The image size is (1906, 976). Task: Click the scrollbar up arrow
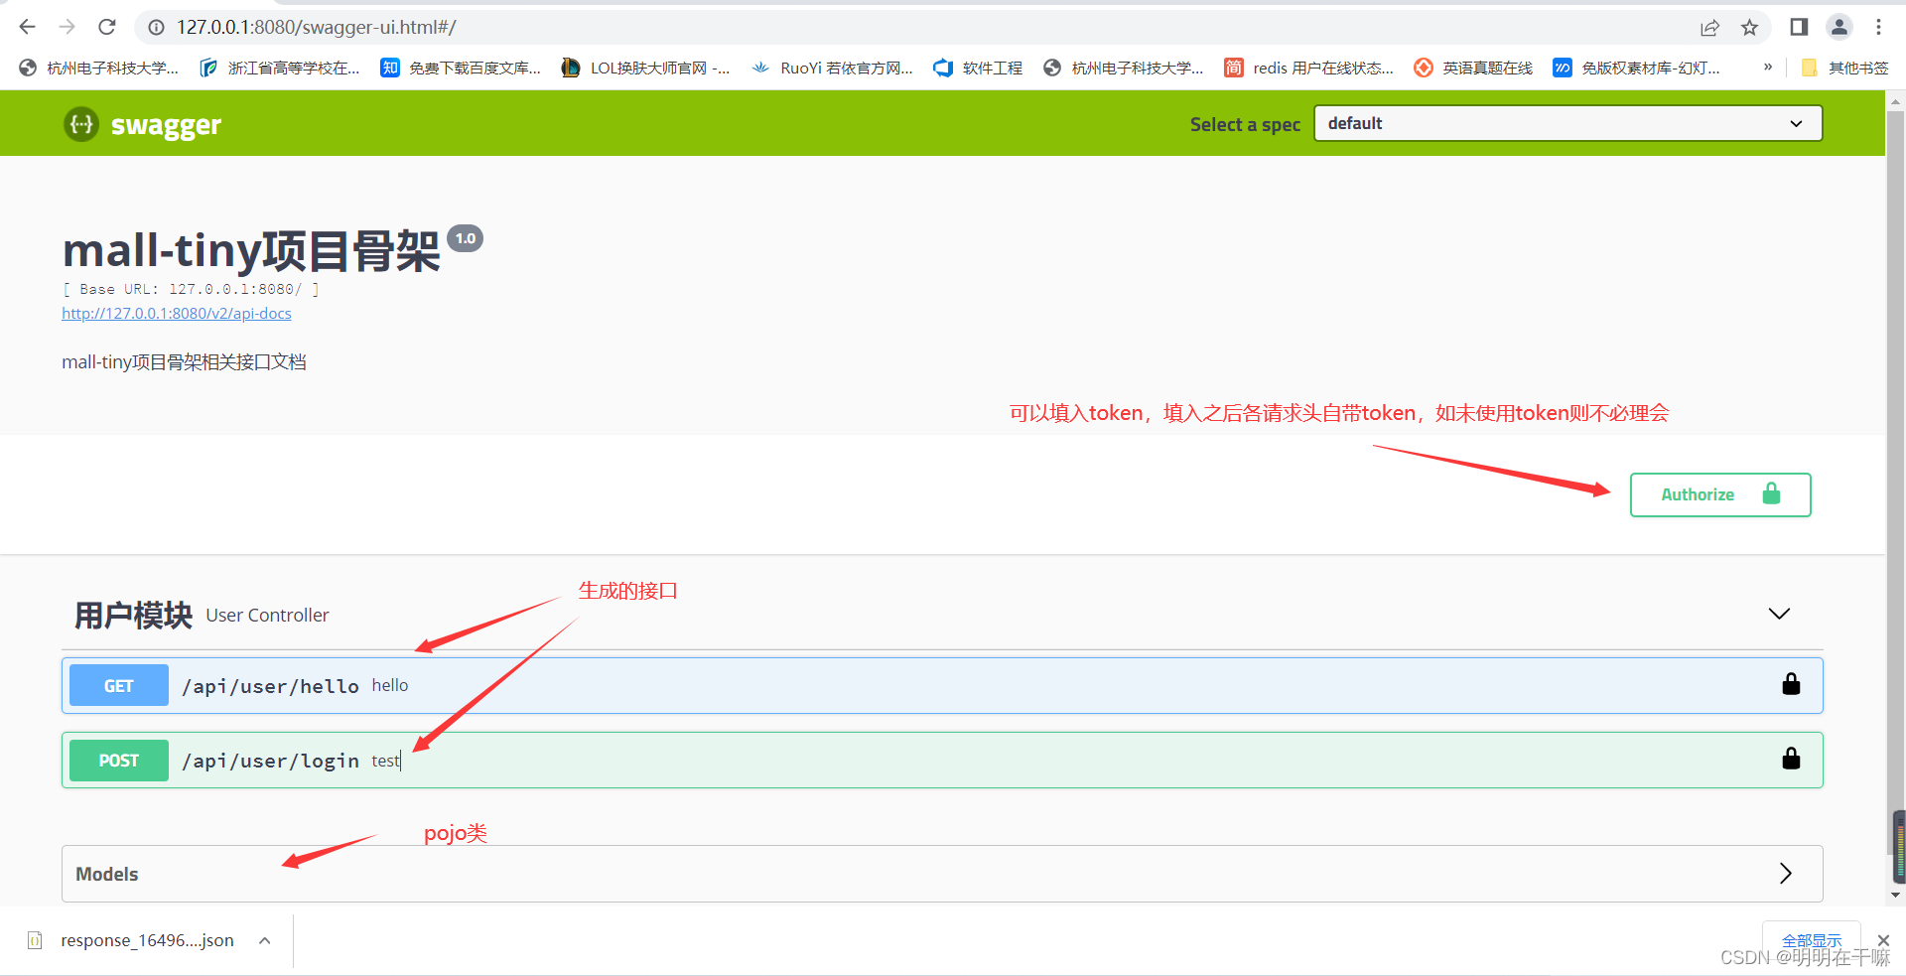point(1895,100)
